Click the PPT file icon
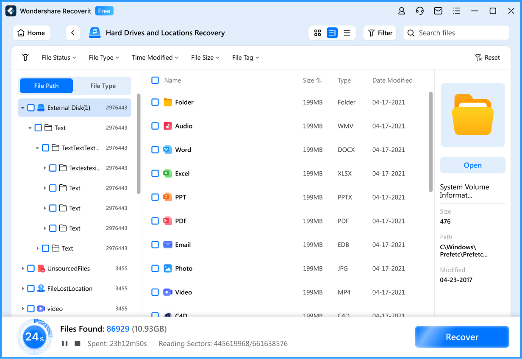522x359 pixels. (x=168, y=197)
